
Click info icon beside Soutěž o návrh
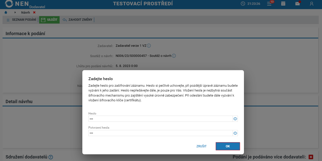[174, 56]
